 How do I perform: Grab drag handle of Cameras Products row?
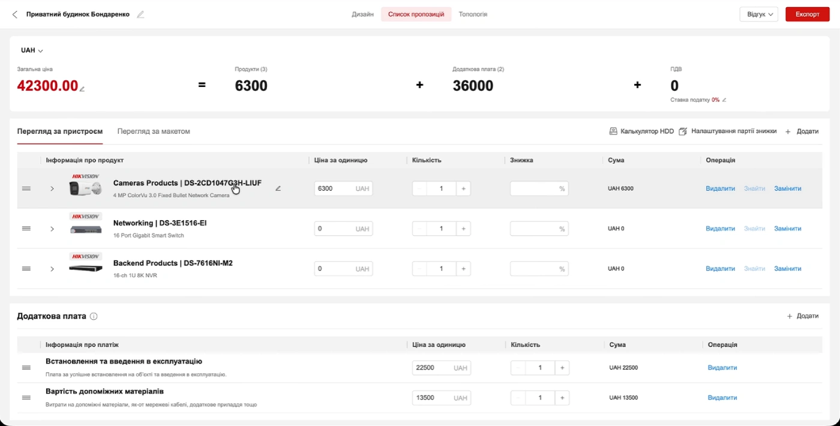pos(26,188)
